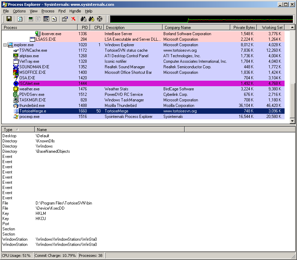Click the CPU usage history graph
Screen dimensions: 297x260
tap(202, 19)
